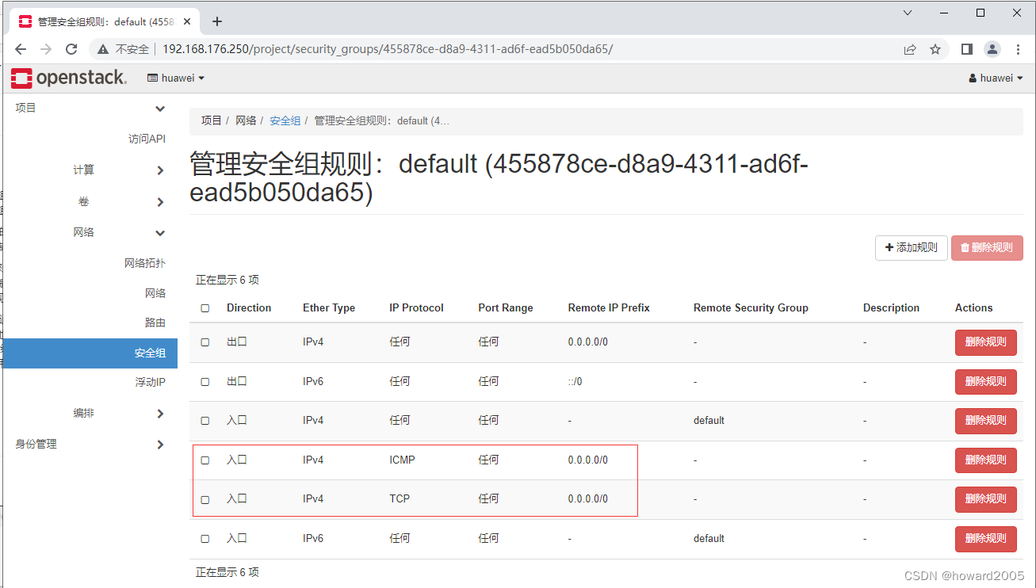Open the 网络 sub-item under 网络拓扑
Image resolution: width=1036 pixels, height=588 pixels.
(x=155, y=293)
